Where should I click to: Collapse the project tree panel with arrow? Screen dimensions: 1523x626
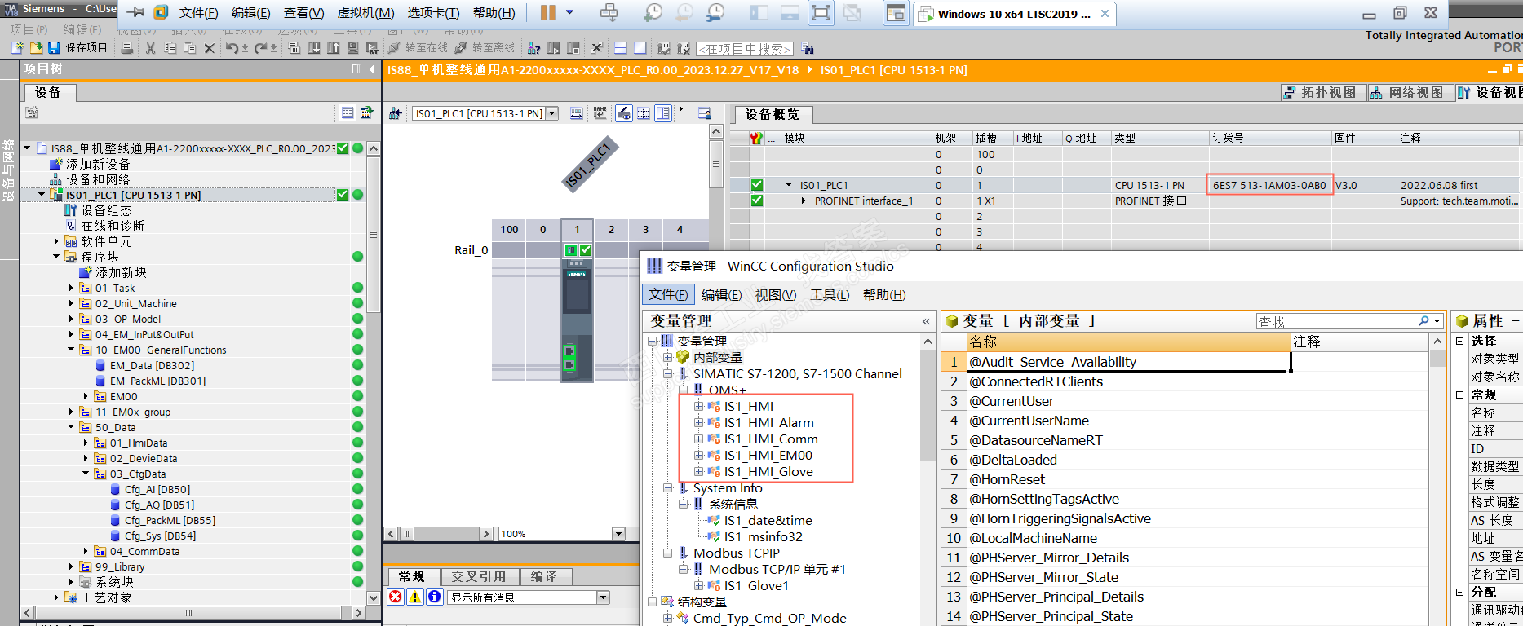click(x=372, y=69)
